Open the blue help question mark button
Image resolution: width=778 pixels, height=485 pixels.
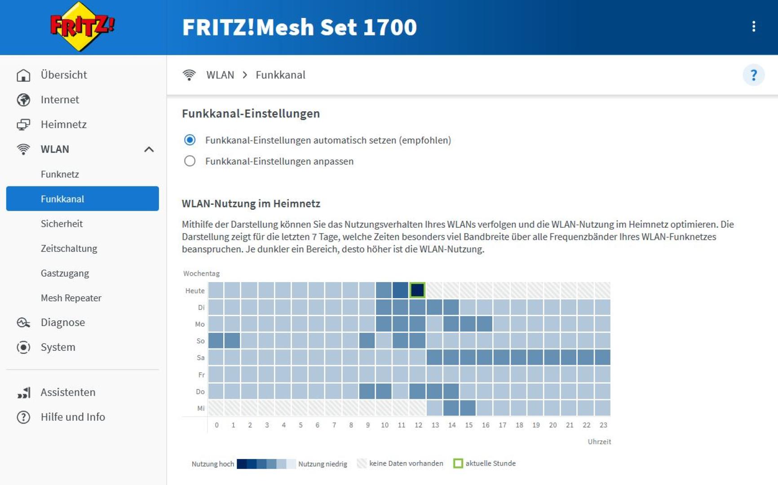tap(754, 75)
